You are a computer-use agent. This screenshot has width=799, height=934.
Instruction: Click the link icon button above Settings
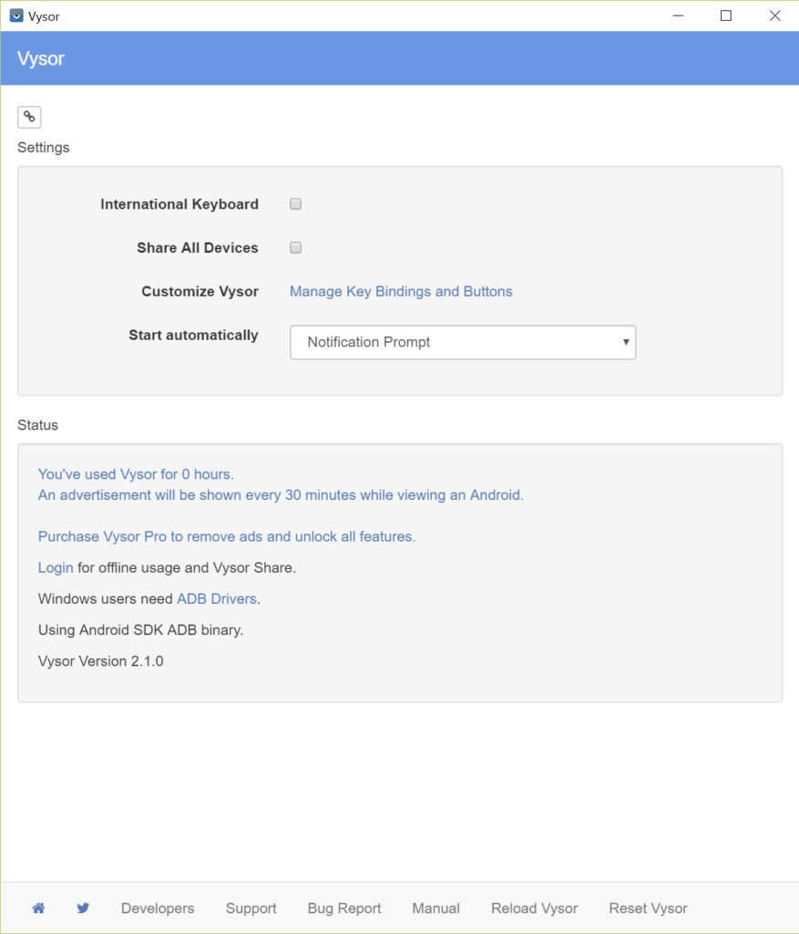tap(29, 117)
